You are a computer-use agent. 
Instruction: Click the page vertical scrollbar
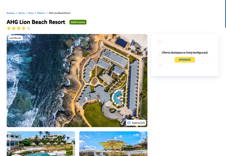[225, 14]
